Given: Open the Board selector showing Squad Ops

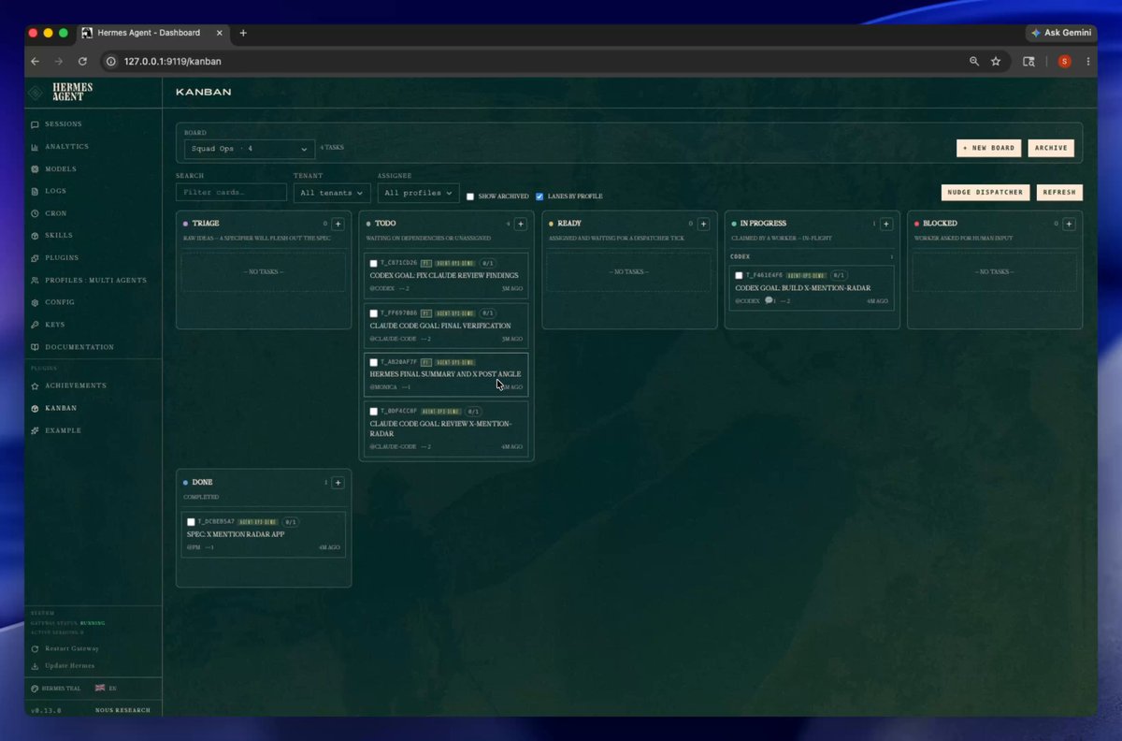Looking at the screenshot, I should [250, 149].
